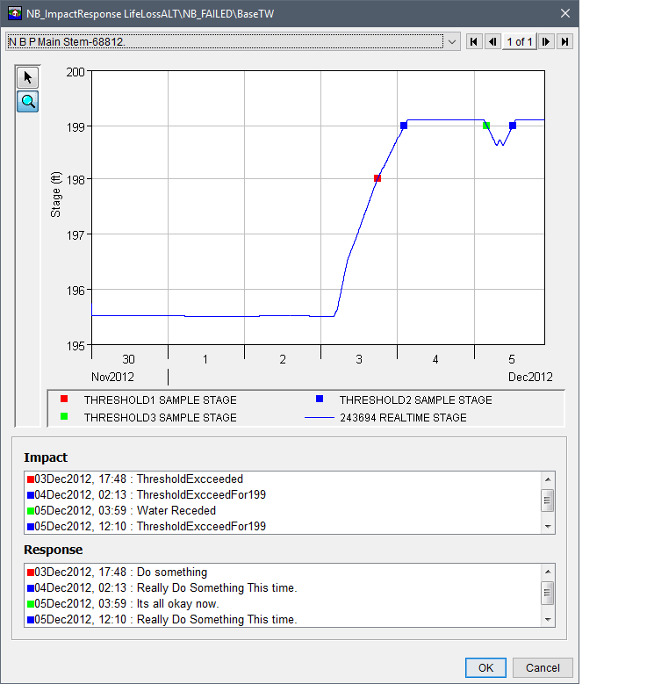Image resolution: width=647 pixels, height=684 pixels.
Task: Click the 200 stage axis value
Action: [x=75, y=72]
